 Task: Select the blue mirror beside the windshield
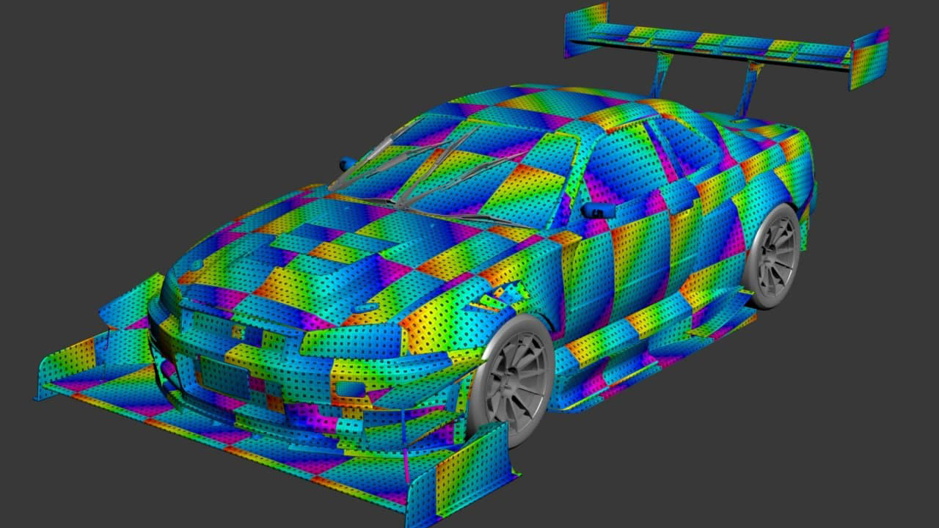click(347, 164)
